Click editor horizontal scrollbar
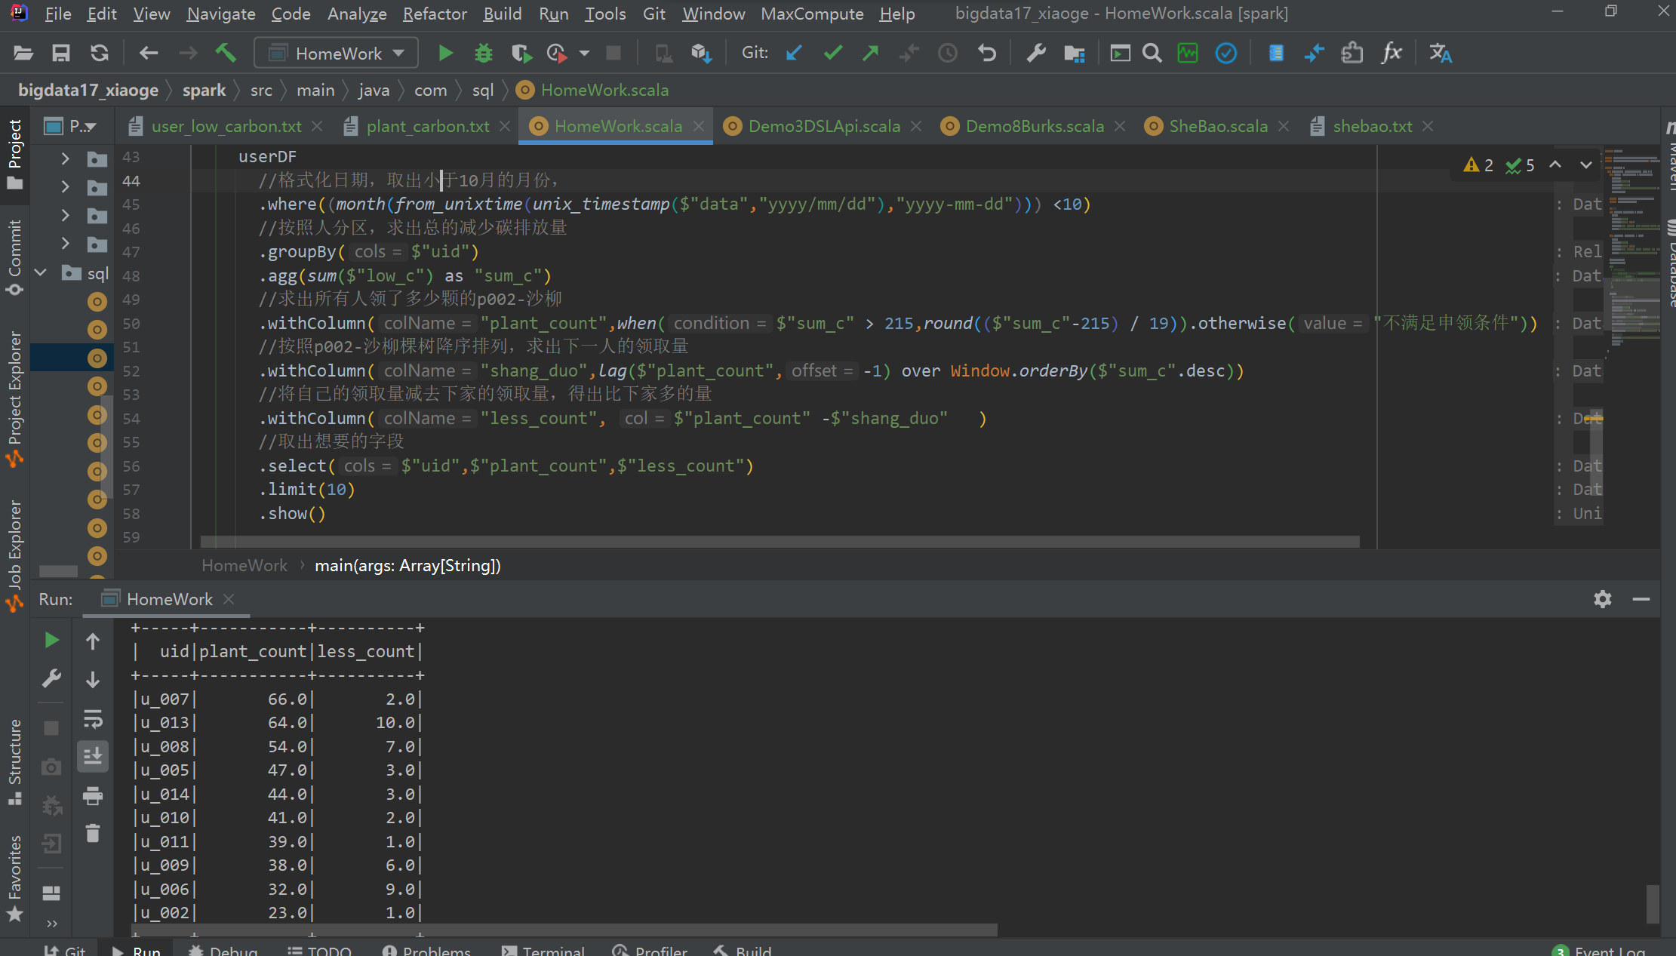The height and width of the screenshot is (956, 1676). point(779,542)
